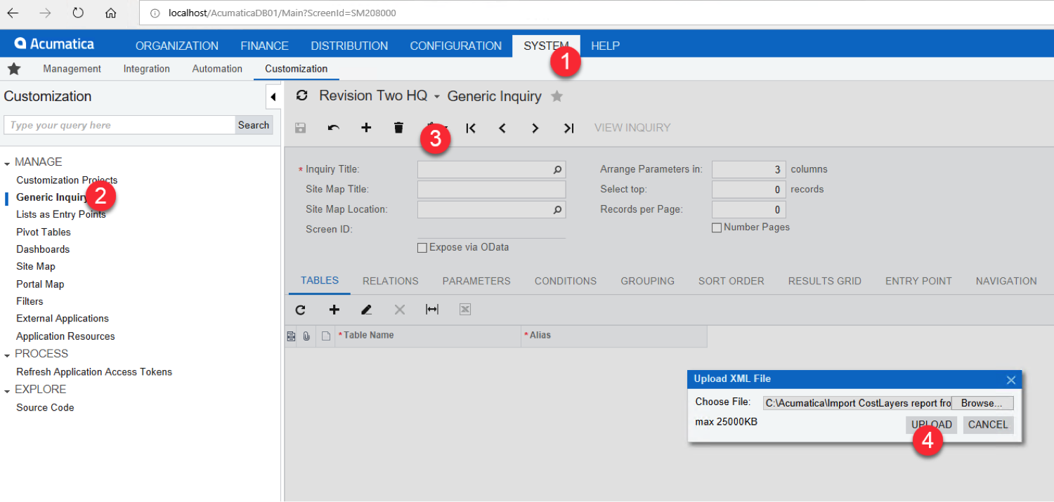Export the grid to Excel

(x=464, y=309)
